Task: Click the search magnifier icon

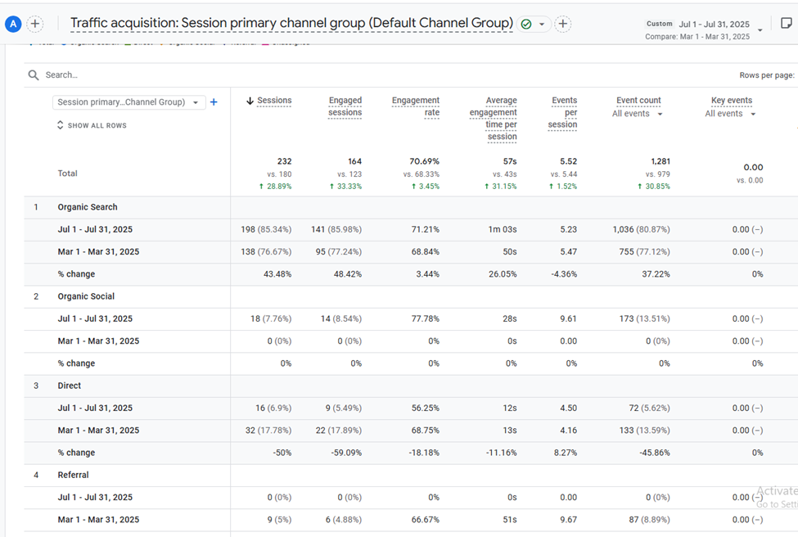Action: point(34,74)
